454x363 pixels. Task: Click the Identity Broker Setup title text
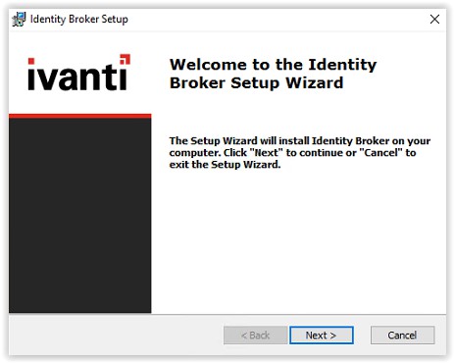pyautogui.click(x=79, y=20)
